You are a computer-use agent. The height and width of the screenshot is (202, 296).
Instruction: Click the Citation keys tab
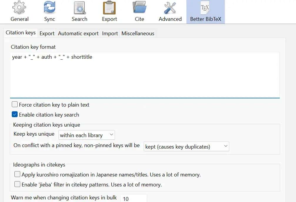pos(21,33)
